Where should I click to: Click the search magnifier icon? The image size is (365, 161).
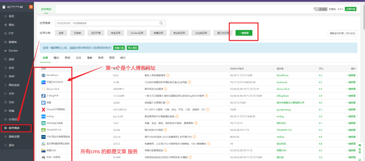click(x=161, y=23)
